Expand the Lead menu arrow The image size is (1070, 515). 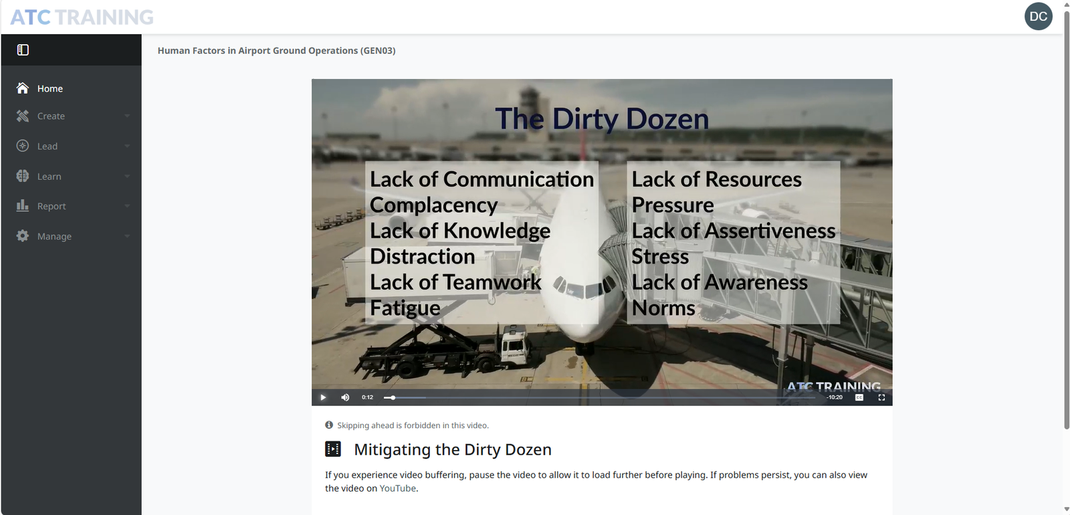tap(127, 146)
